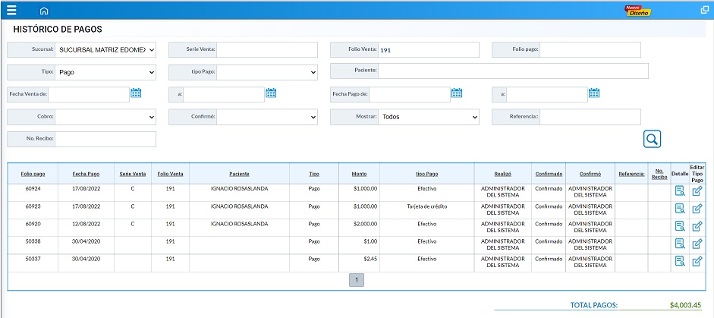Open the Tipo dropdown showing Pago

click(x=105, y=72)
